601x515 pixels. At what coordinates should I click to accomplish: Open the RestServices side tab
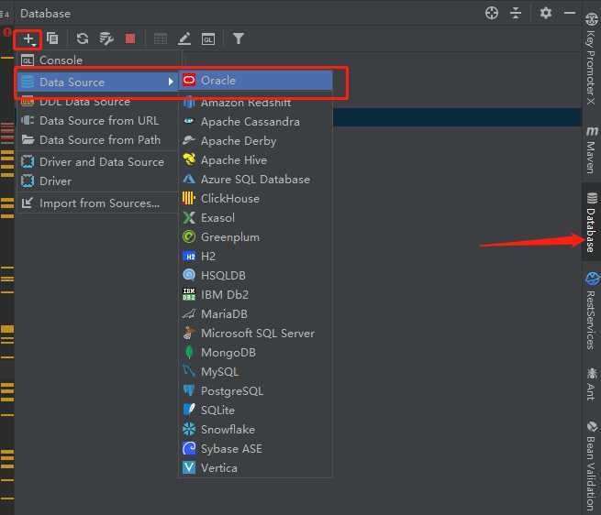592,311
